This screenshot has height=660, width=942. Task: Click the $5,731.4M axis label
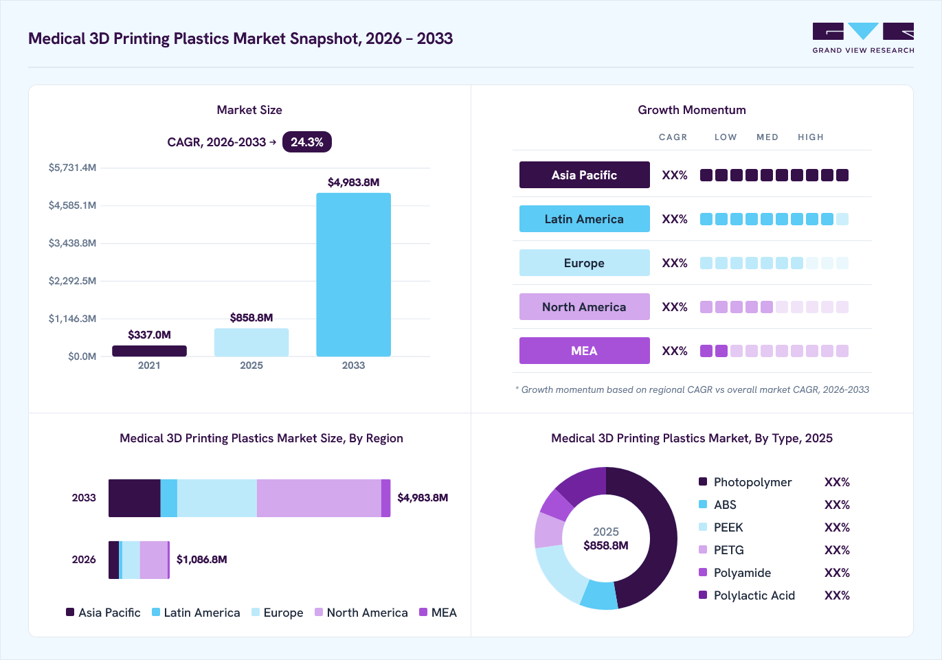pyautogui.click(x=72, y=168)
